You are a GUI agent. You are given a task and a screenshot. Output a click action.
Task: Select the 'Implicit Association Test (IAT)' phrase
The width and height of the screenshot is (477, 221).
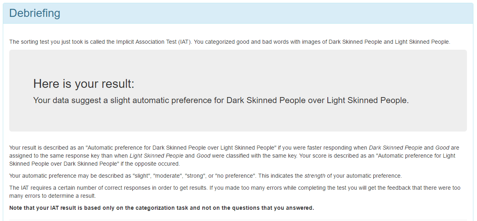[153, 42]
